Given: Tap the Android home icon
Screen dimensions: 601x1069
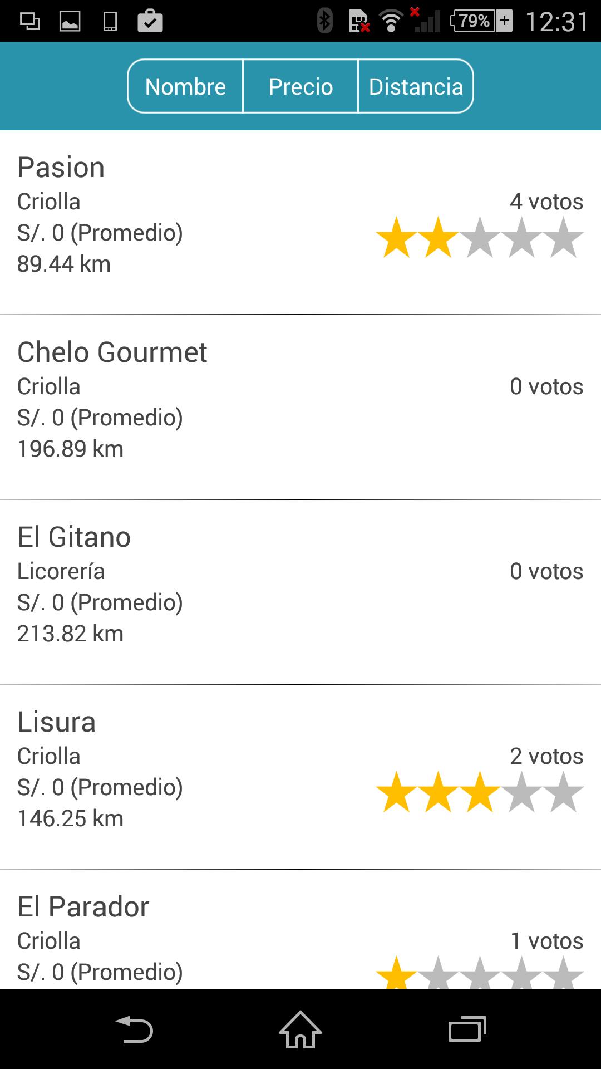Looking at the screenshot, I should tap(300, 1029).
